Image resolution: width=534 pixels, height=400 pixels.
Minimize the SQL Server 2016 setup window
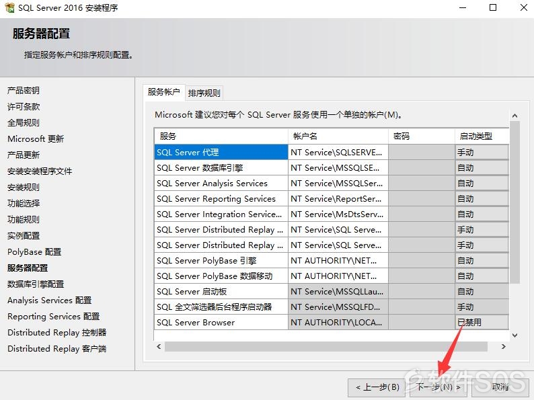point(463,7)
